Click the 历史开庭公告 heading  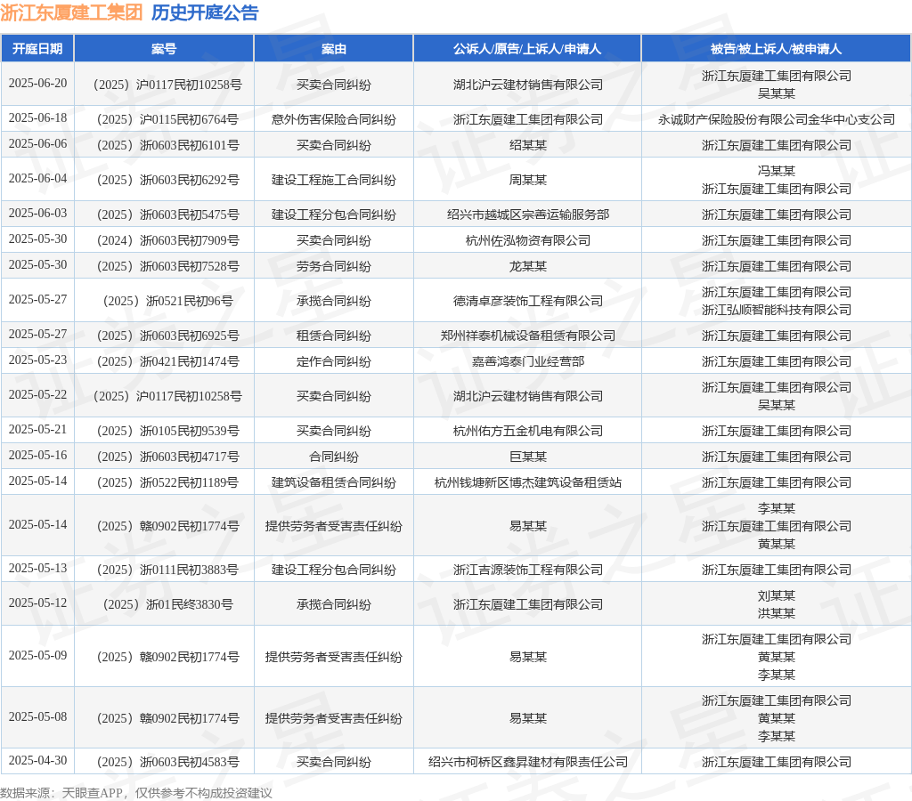205,12
